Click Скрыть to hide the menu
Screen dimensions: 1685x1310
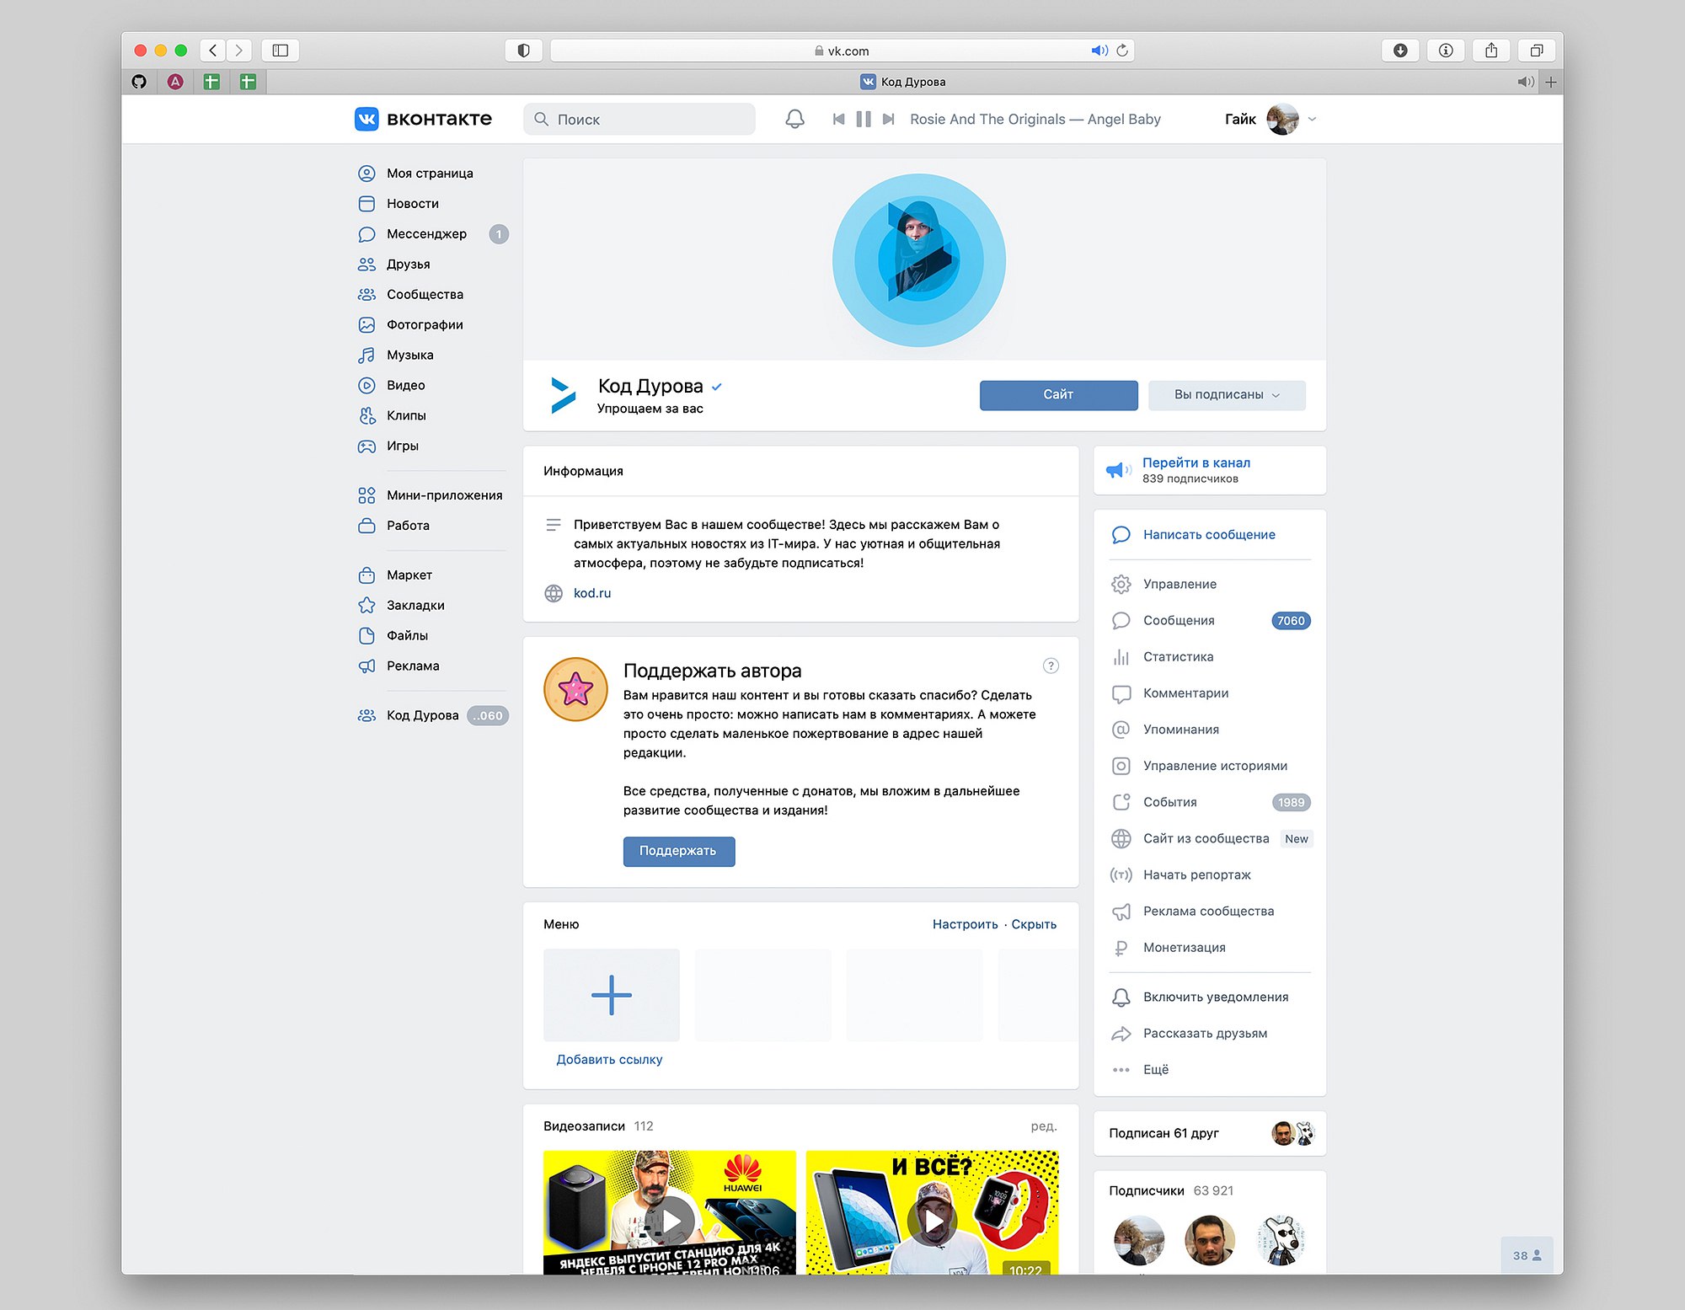click(x=1034, y=925)
